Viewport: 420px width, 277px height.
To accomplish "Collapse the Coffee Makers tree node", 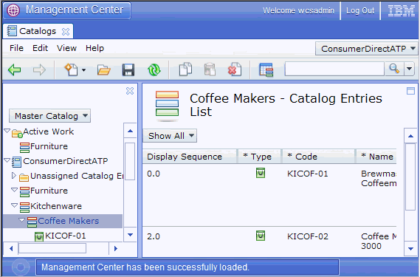I will [x=22, y=220].
